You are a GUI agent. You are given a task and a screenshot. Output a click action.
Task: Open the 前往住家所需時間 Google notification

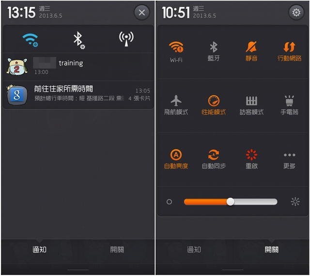(78, 95)
